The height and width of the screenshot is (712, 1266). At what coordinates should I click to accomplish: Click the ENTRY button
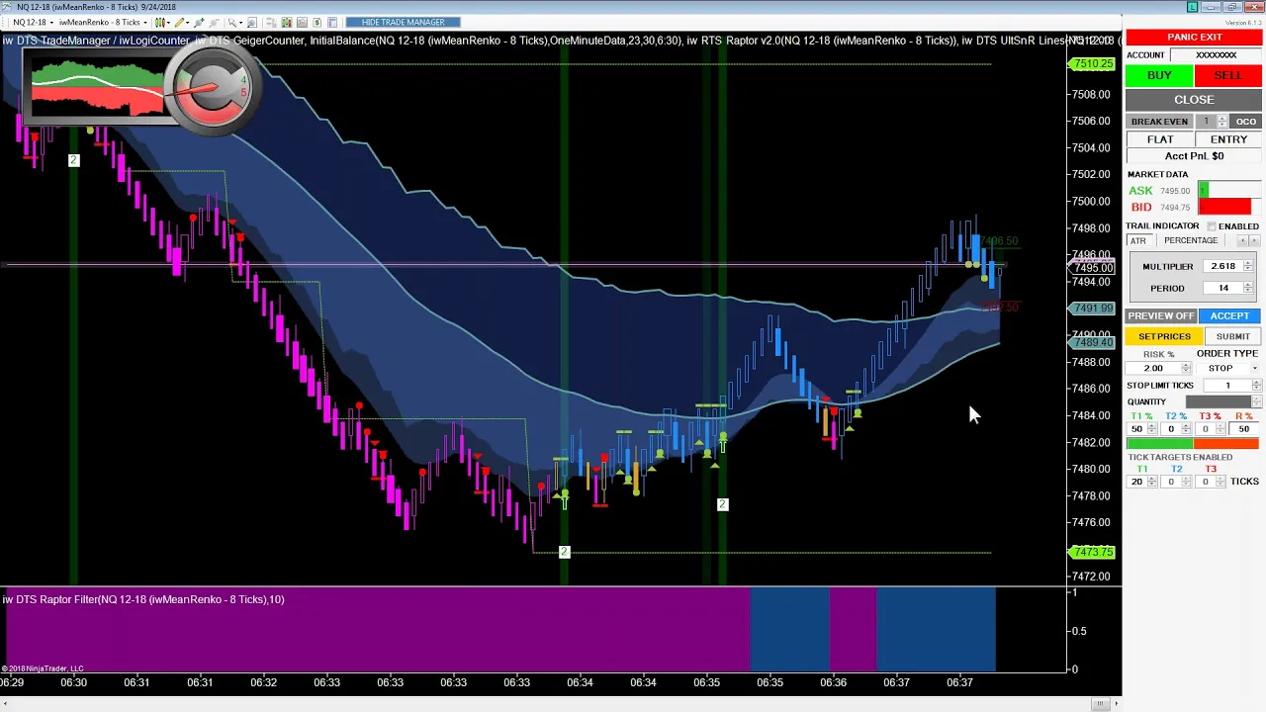point(1228,139)
